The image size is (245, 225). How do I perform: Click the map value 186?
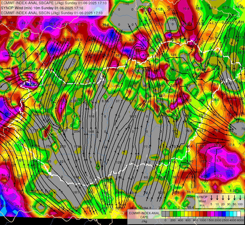(x=91, y=116)
